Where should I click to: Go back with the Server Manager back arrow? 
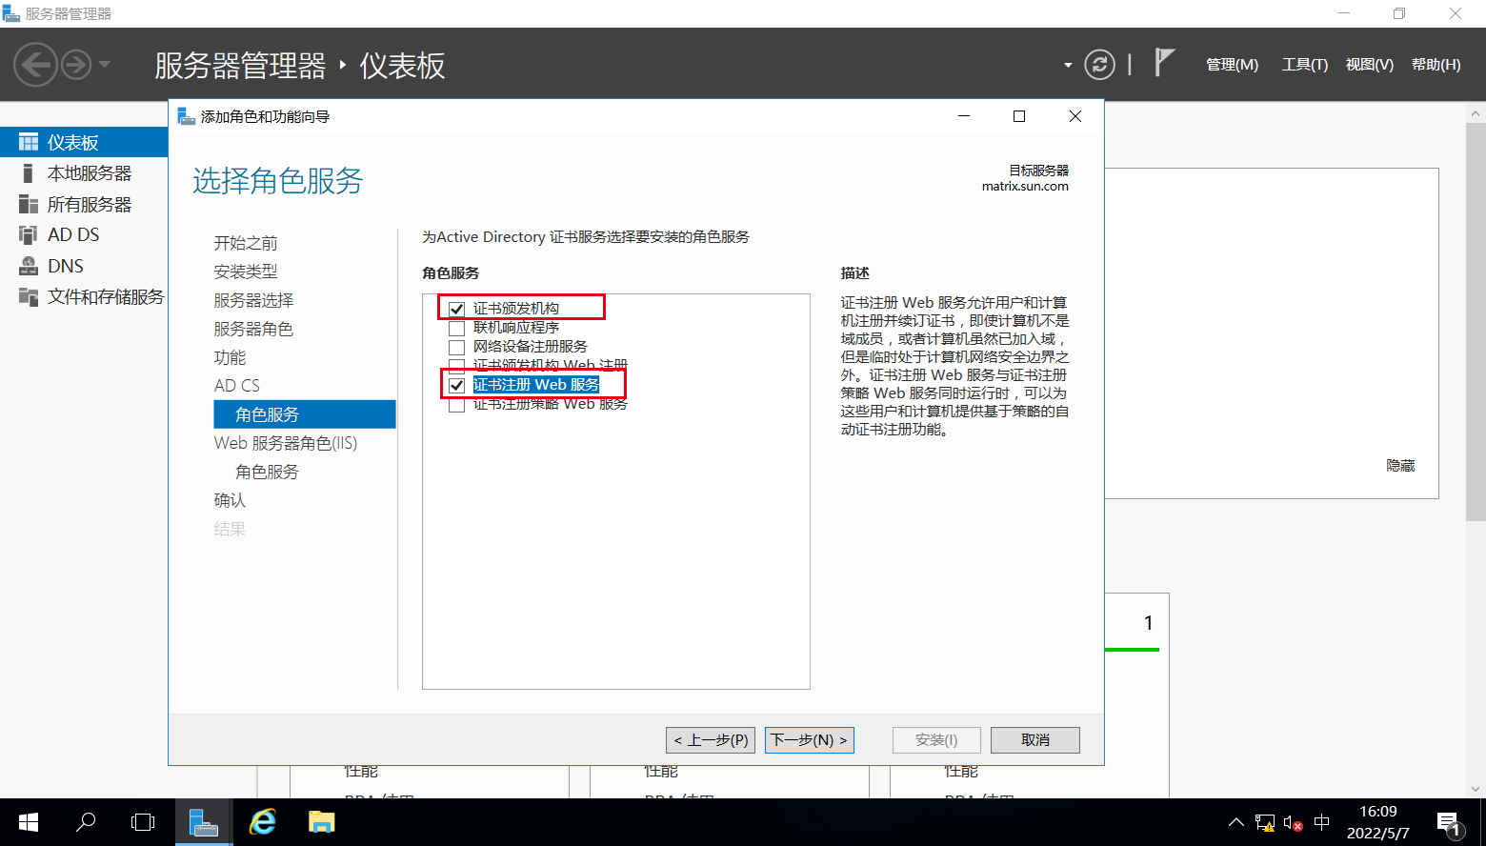pyautogui.click(x=35, y=65)
